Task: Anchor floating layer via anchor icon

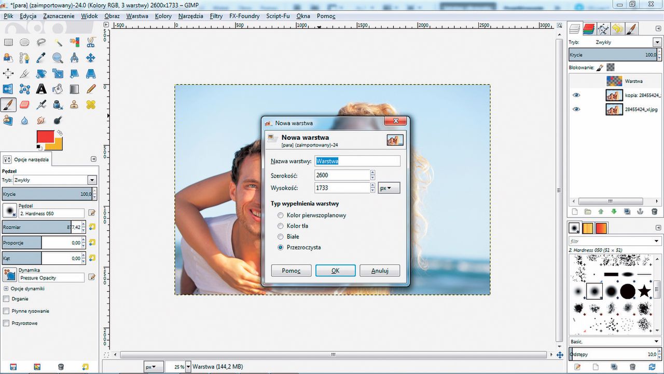Action: click(x=640, y=211)
